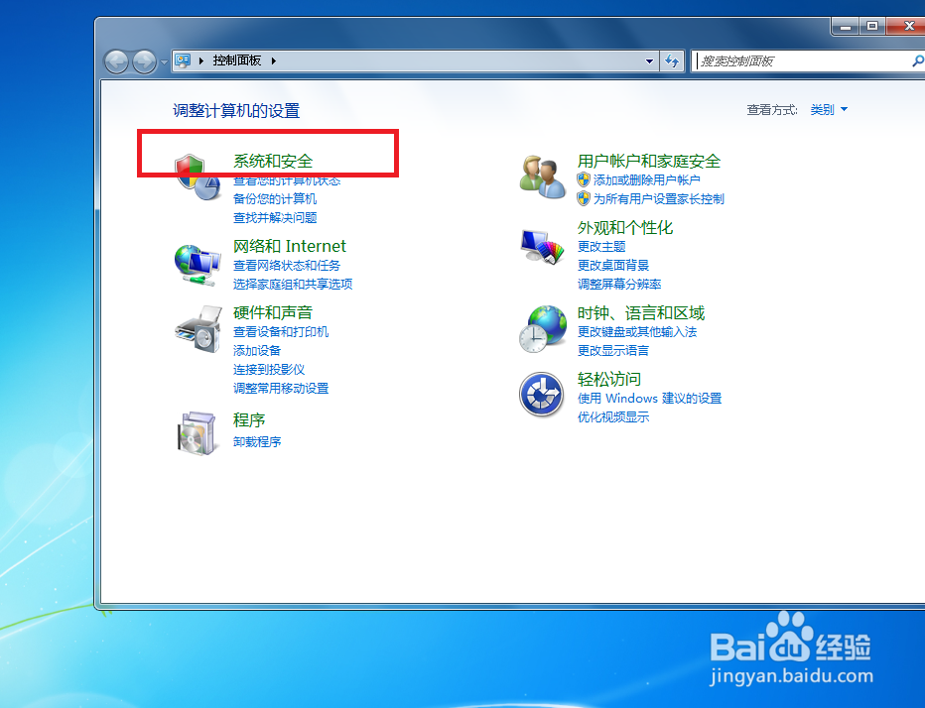Image resolution: width=925 pixels, height=708 pixels.
Task: Click the search magnifier icon
Action: point(917,60)
